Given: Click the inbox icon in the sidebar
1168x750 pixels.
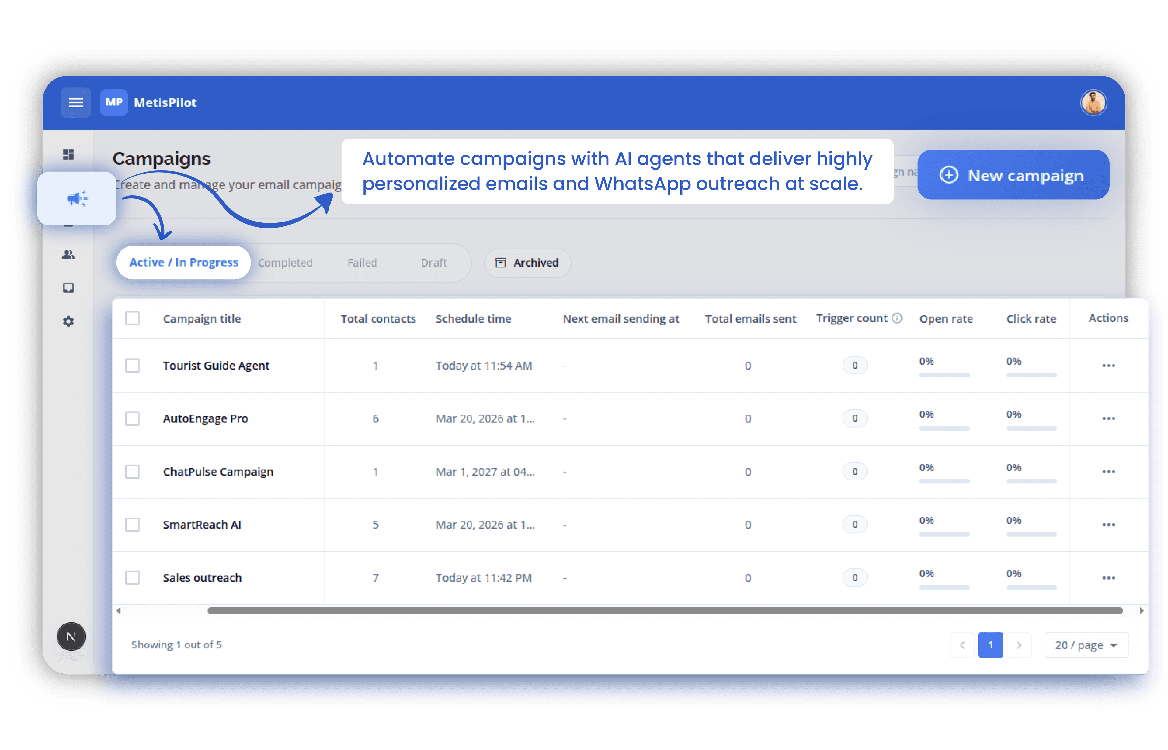Looking at the screenshot, I should (x=68, y=288).
